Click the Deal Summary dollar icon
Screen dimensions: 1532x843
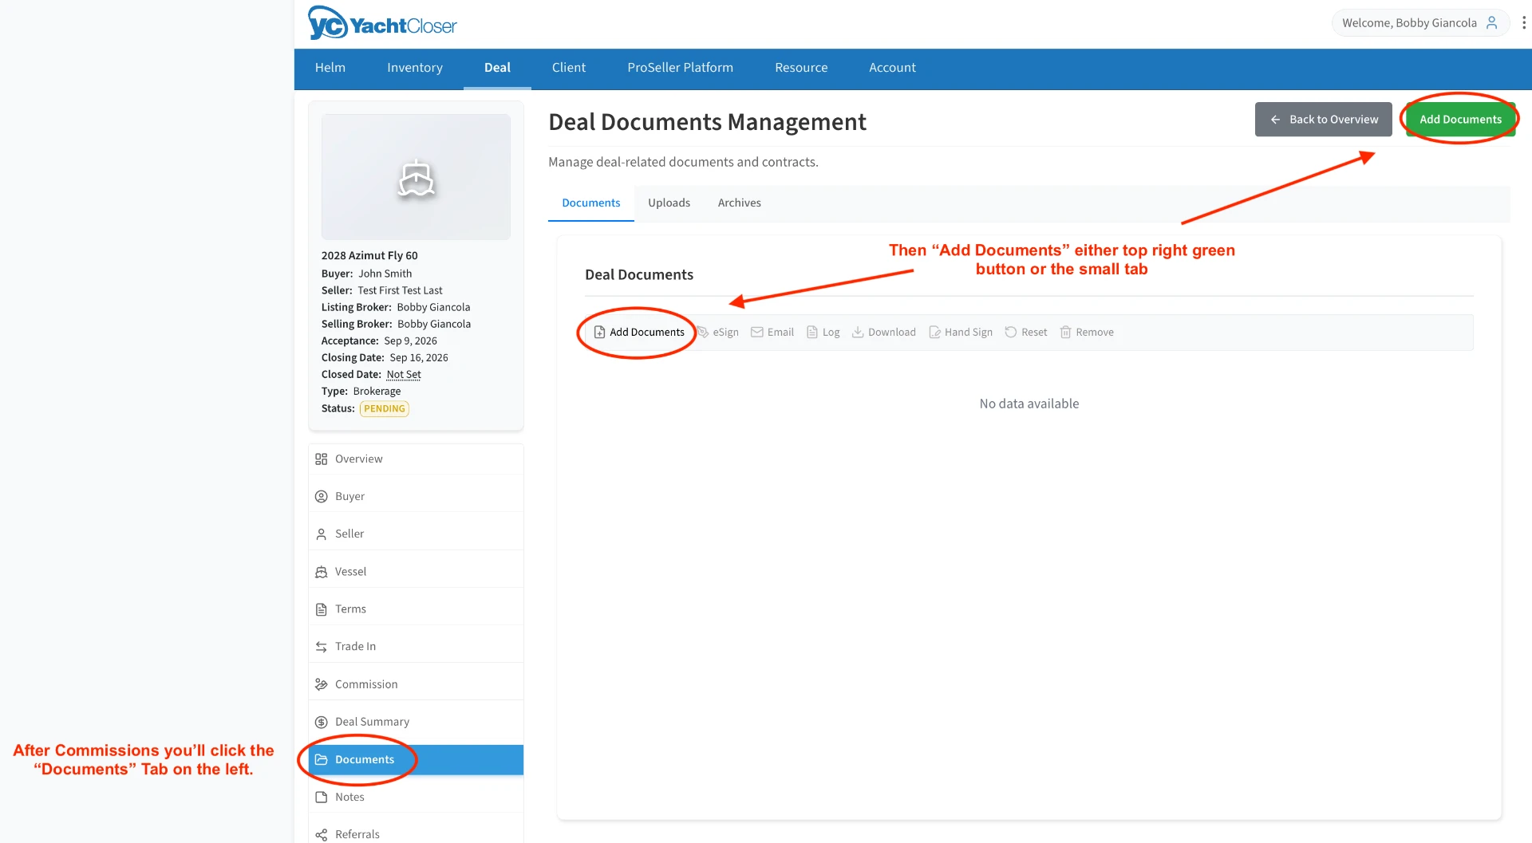point(322,723)
